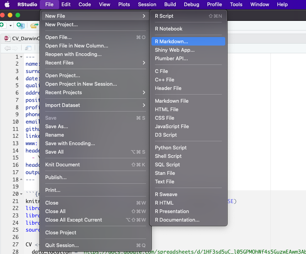The width and height of the screenshot is (306, 254).
Task: Choose Publish... menu item
Action: [x=95, y=178]
